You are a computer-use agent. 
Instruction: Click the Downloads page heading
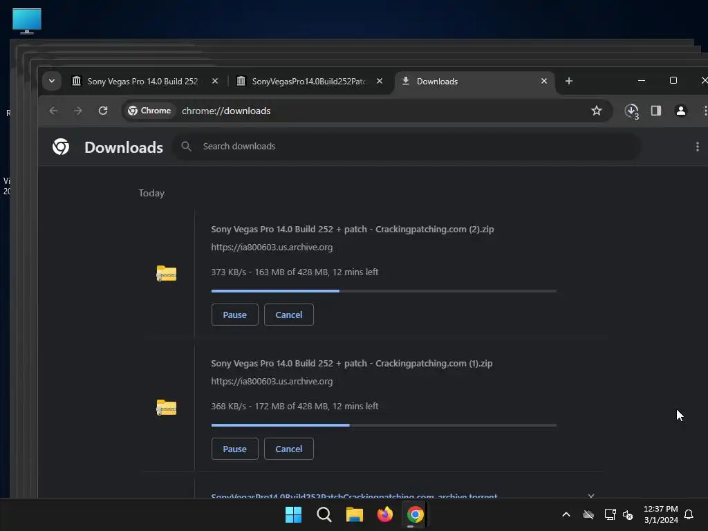124,147
